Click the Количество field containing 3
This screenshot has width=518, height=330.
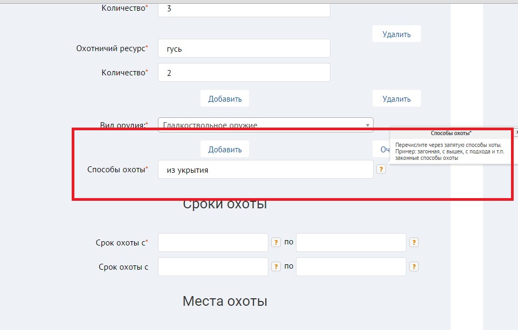244,9
